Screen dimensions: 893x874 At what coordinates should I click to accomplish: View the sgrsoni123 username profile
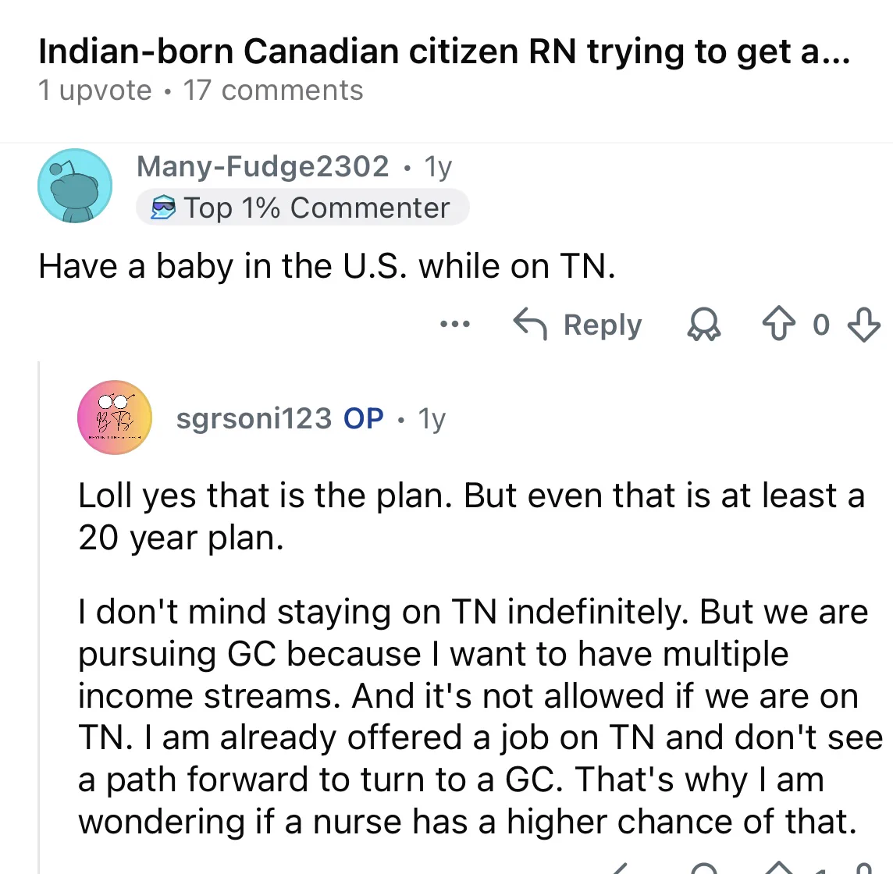click(x=254, y=418)
